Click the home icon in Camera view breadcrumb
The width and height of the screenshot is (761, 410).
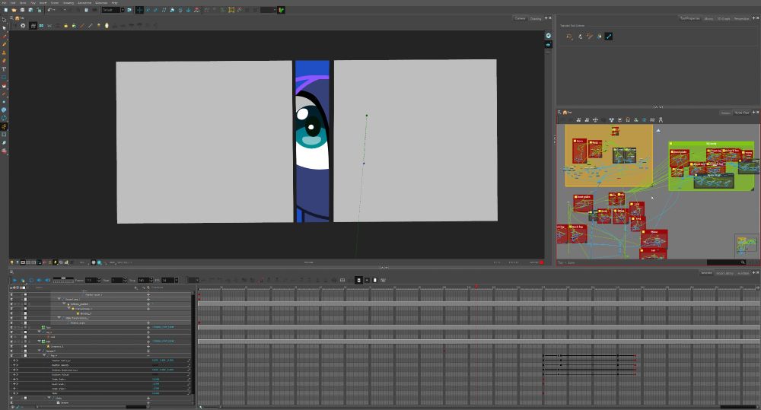(17, 18)
